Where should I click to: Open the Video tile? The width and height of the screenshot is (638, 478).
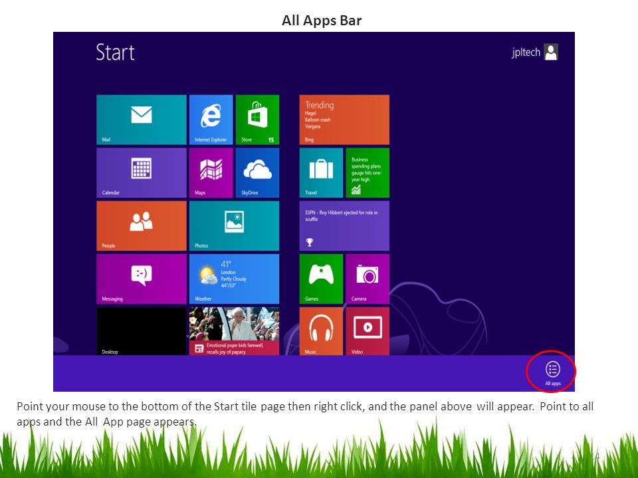(368, 331)
